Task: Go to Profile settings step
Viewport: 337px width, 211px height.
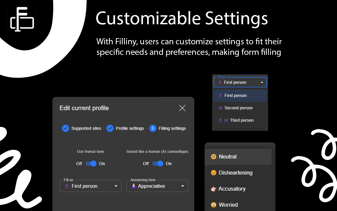Action: pos(125,128)
